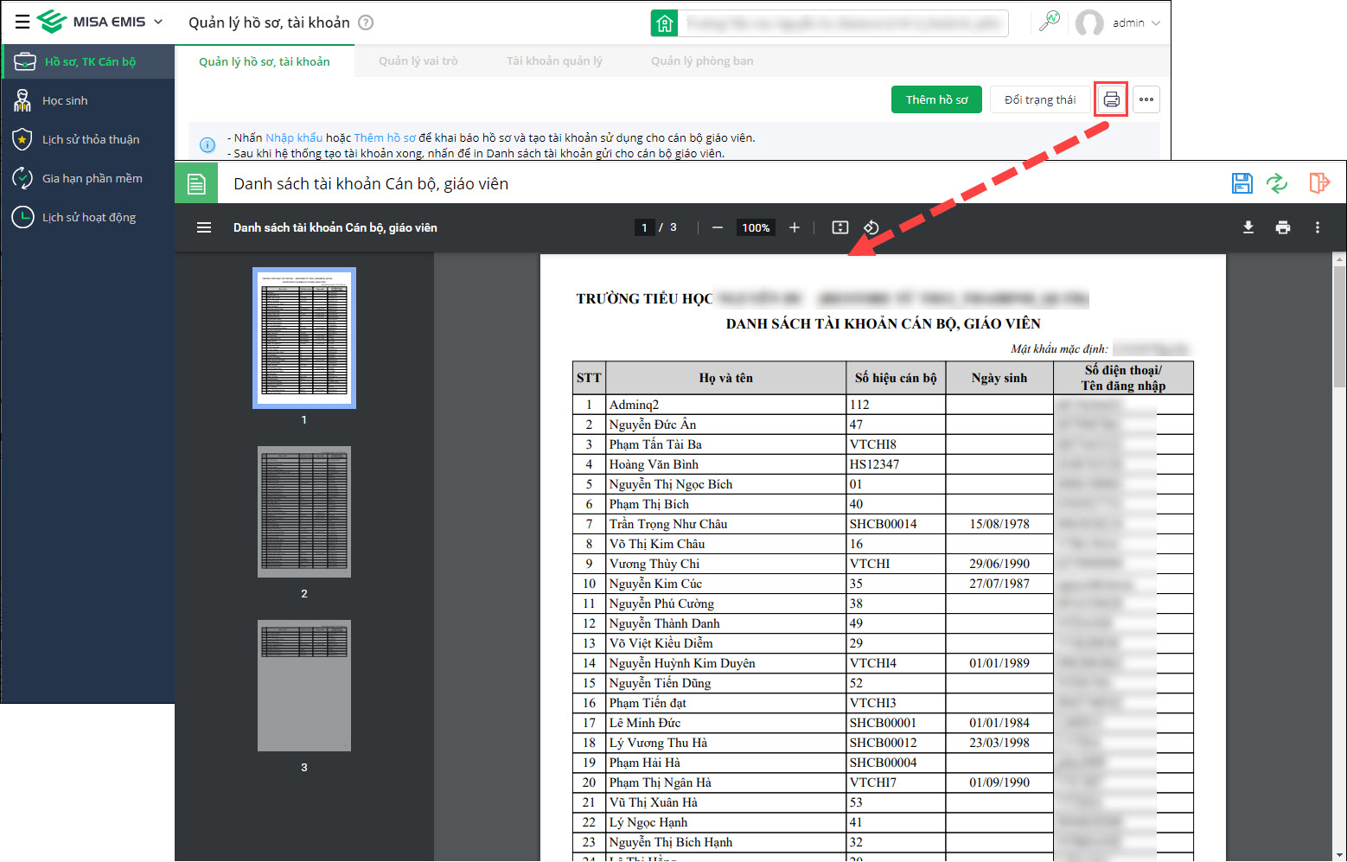Click the "Ngày sinh" column header
This screenshot has height=862, width=1347.
(999, 378)
